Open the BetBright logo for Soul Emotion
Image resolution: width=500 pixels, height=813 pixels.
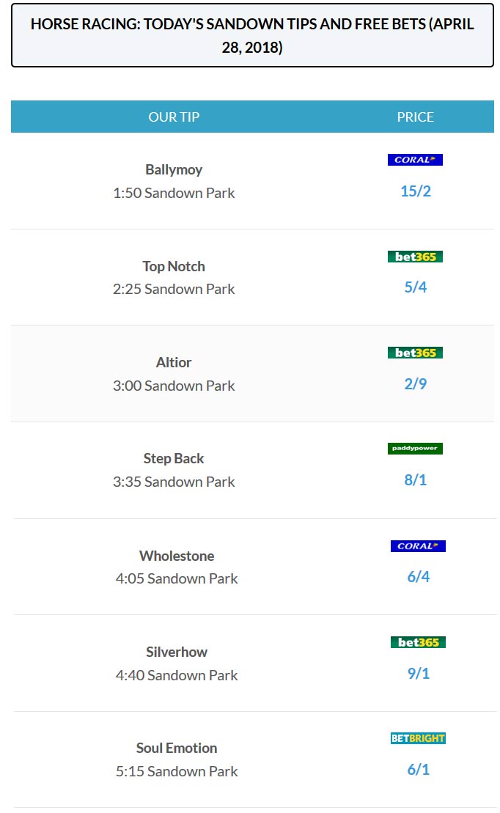(x=418, y=738)
